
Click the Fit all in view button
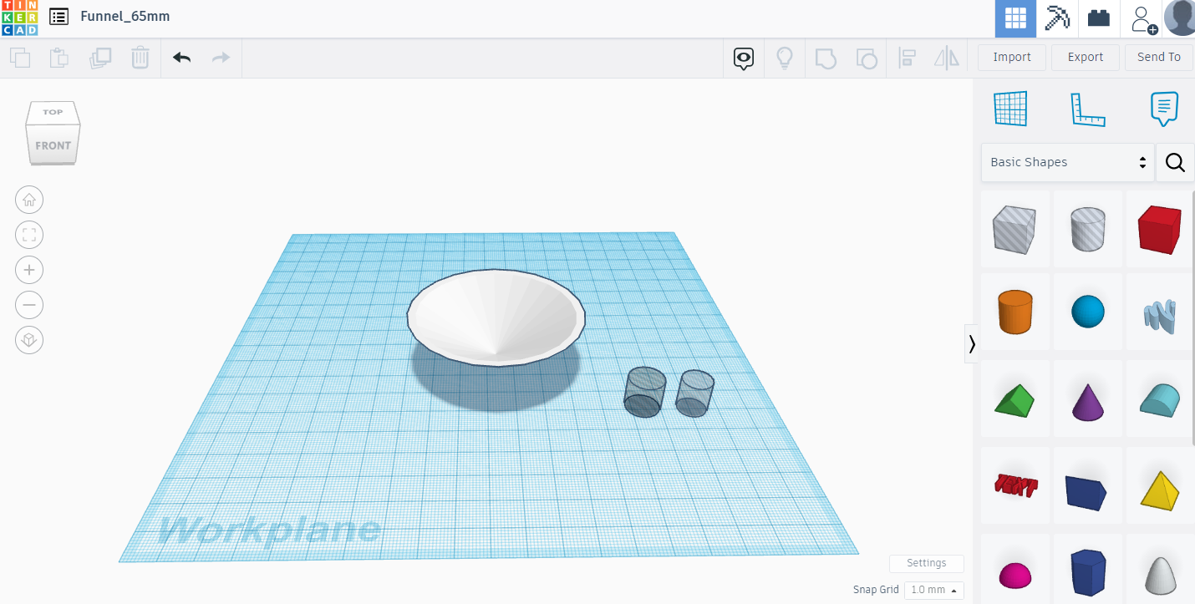coord(29,235)
